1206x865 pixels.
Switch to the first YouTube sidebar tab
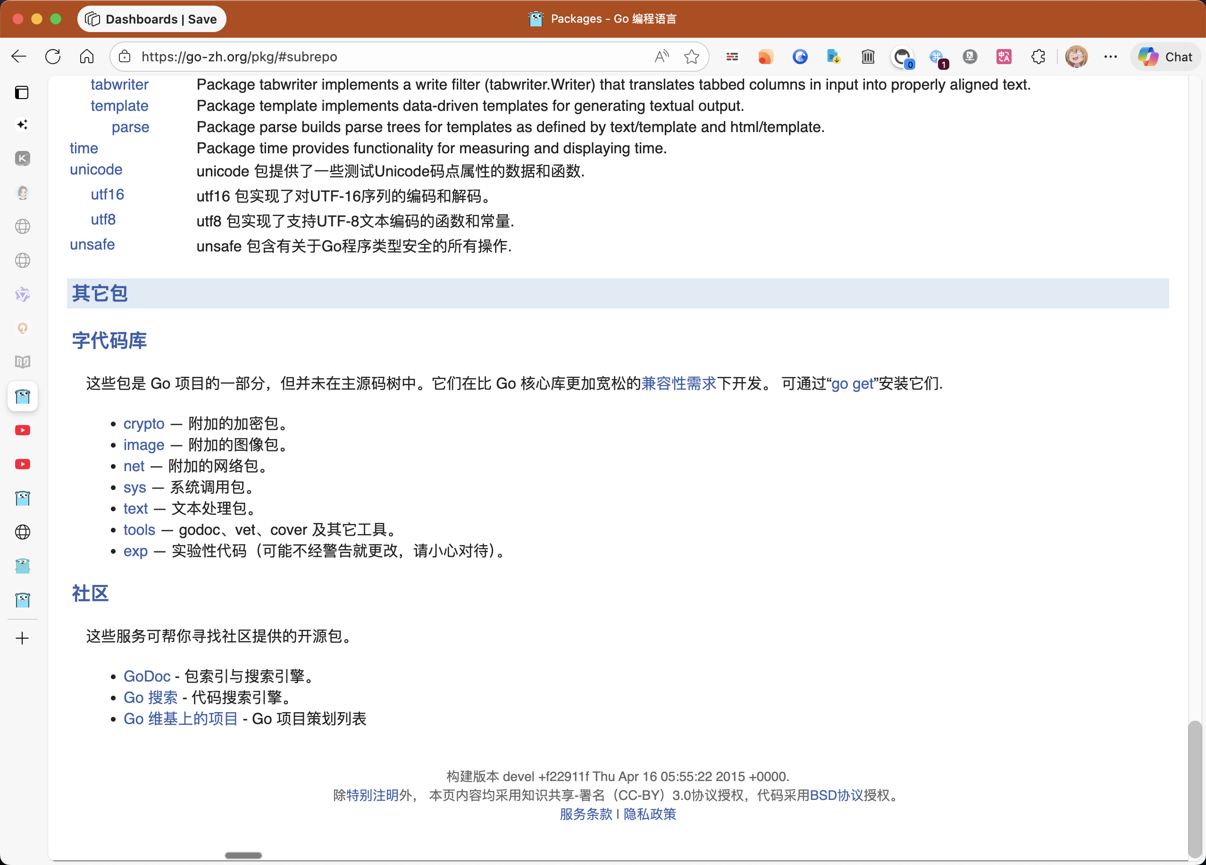click(22, 430)
